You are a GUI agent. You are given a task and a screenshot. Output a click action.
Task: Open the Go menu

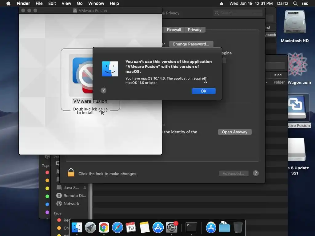point(80,3)
